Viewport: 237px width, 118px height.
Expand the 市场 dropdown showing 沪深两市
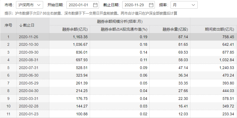(x=29, y=5)
